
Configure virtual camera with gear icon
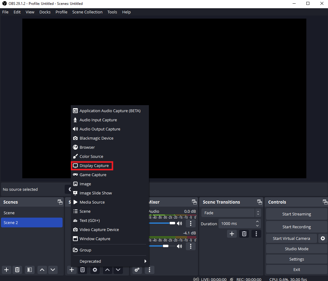point(323,238)
